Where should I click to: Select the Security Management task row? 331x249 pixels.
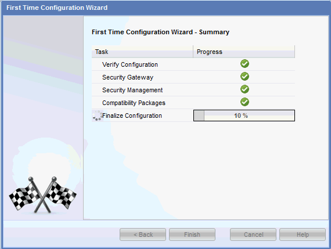tap(193, 90)
